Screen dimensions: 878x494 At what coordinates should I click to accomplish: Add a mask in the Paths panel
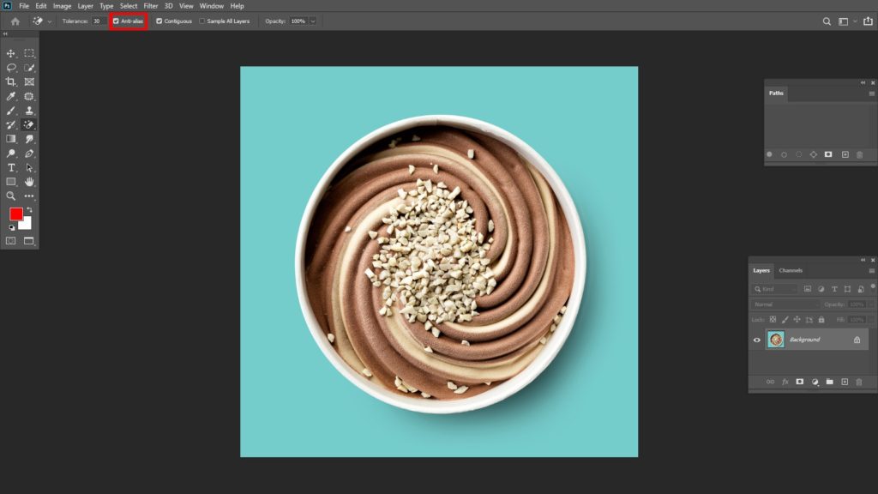[x=828, y=154]
